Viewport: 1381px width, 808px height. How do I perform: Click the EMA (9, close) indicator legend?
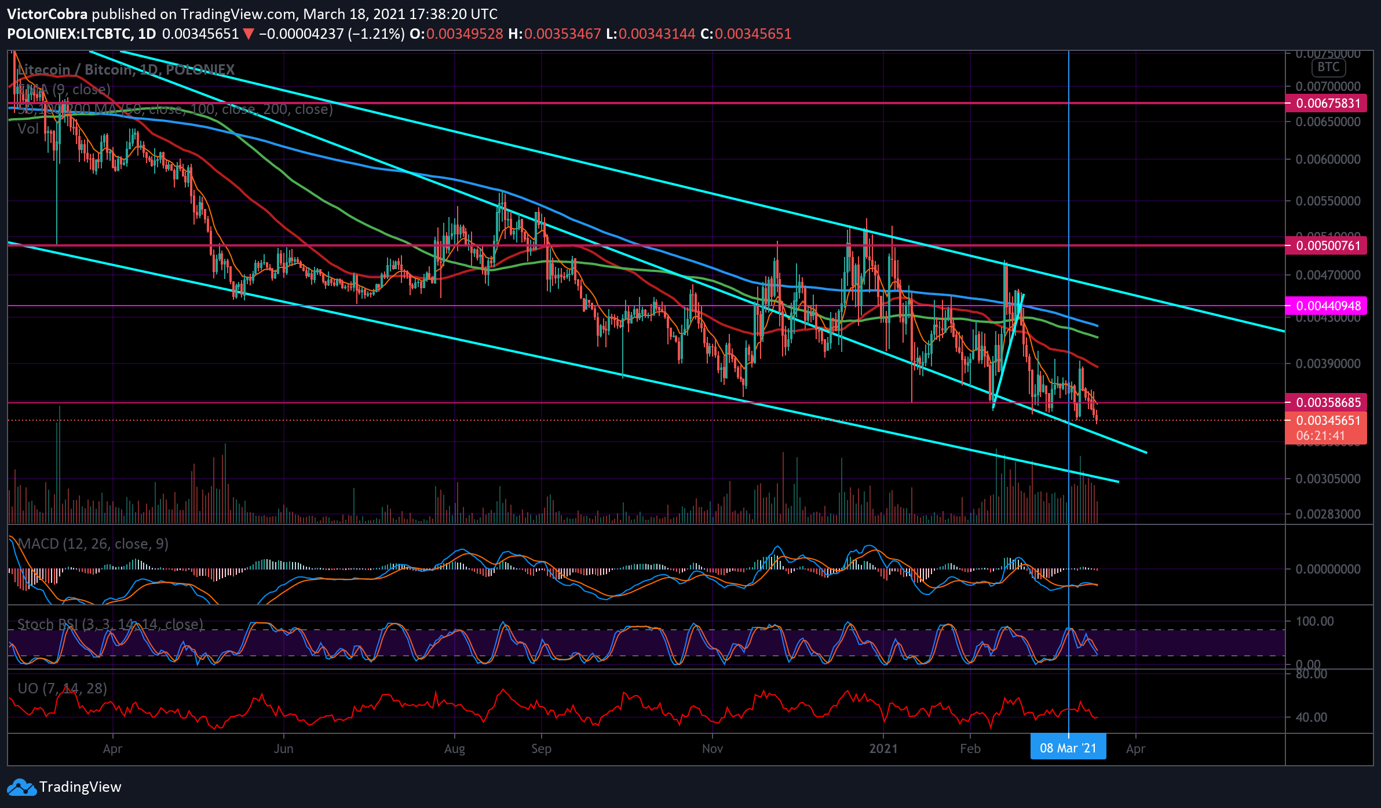tap(64, 89)
